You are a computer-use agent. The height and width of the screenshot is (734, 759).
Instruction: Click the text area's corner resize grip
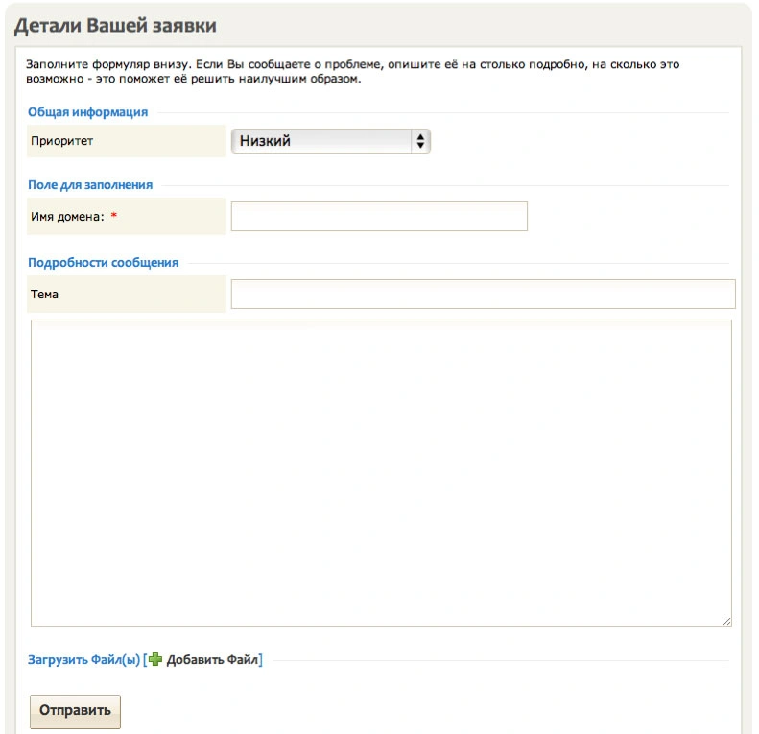point(726,621)
